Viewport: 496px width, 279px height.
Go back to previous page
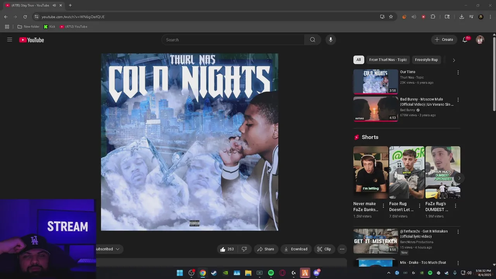click(x=6, y=17)
